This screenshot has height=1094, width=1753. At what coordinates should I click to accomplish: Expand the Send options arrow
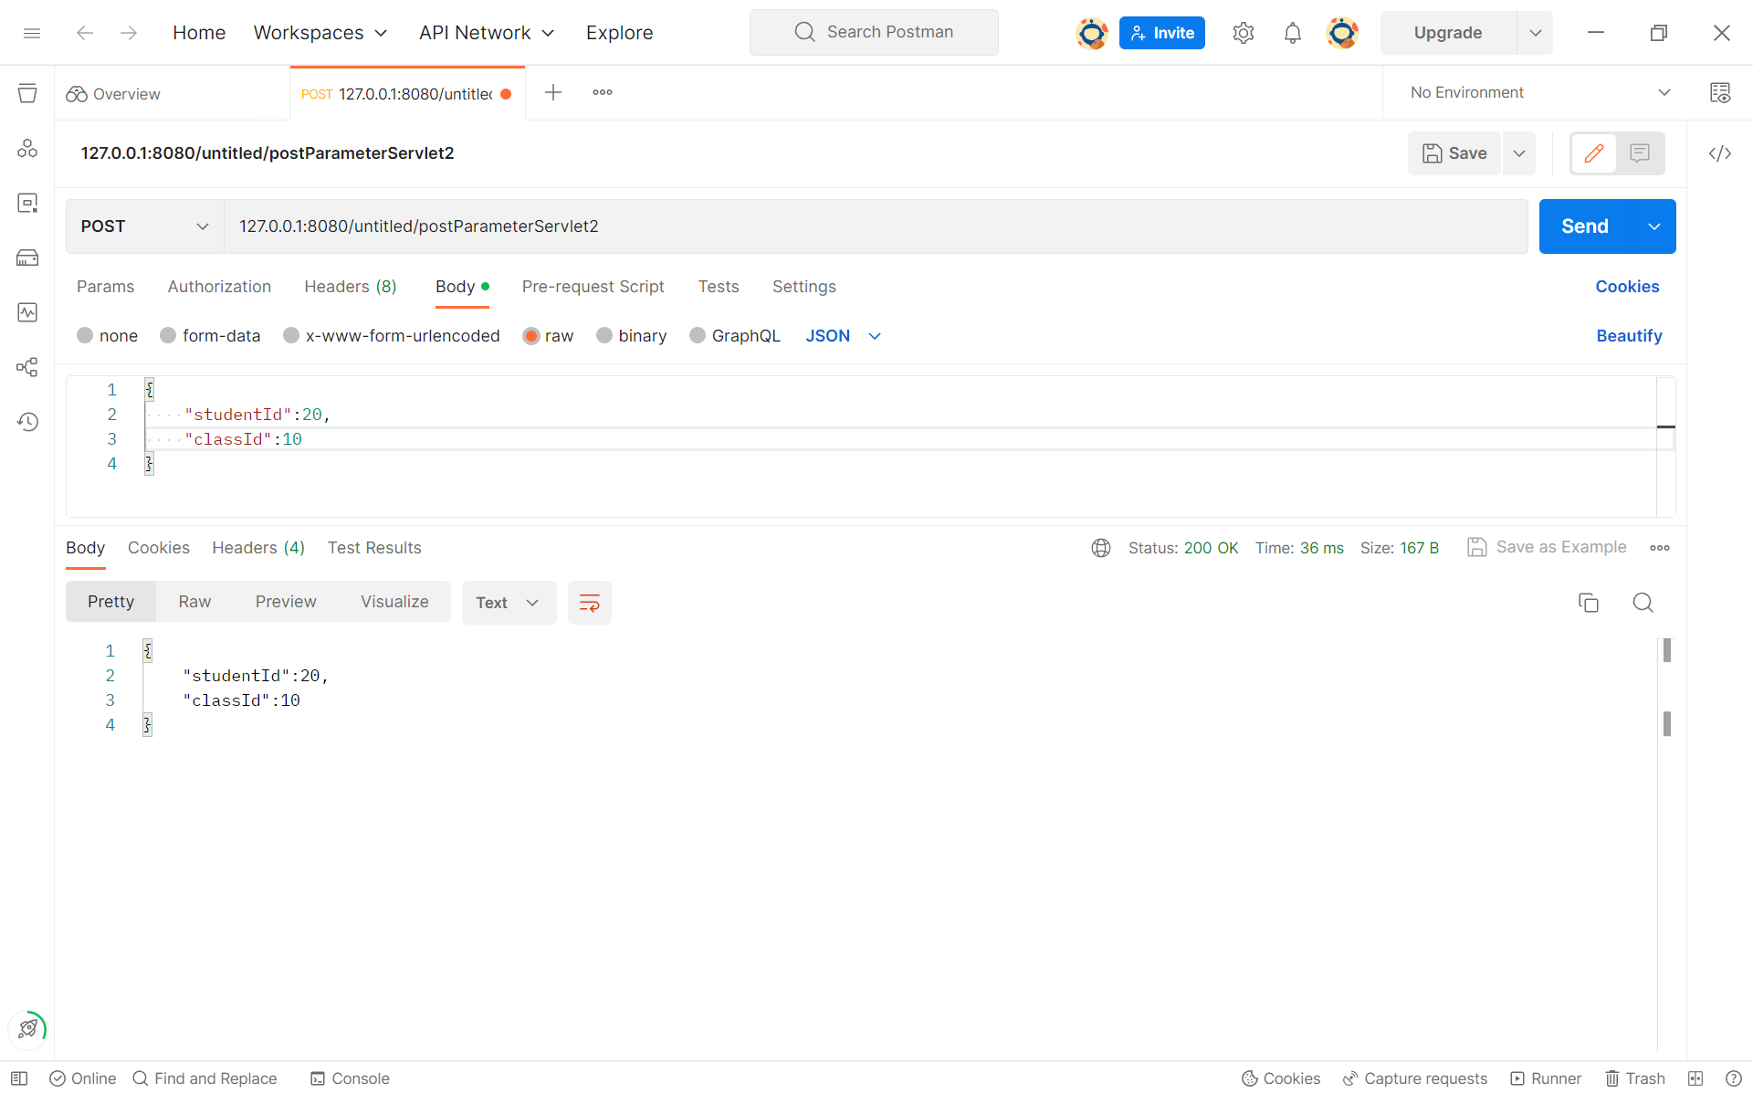[x=1653, y=226]
